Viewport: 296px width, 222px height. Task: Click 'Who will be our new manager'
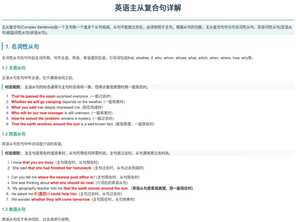pyautogui.click(x=37, y=113)
